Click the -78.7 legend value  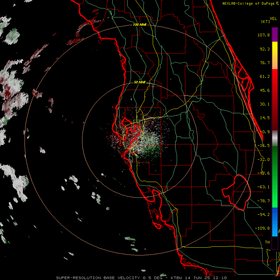click(x=264, y=201)
